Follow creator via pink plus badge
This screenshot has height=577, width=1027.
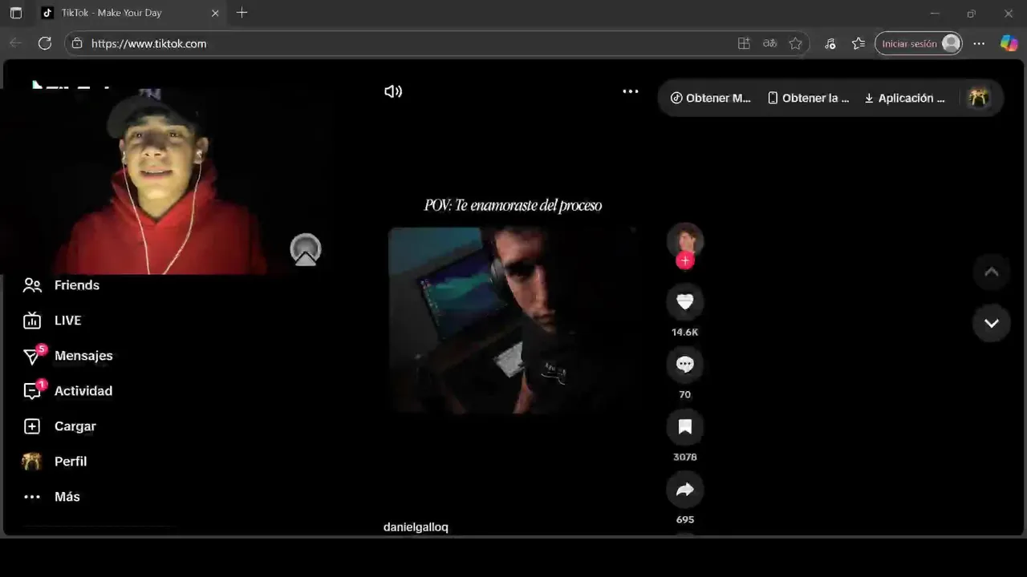click(685, 260)
